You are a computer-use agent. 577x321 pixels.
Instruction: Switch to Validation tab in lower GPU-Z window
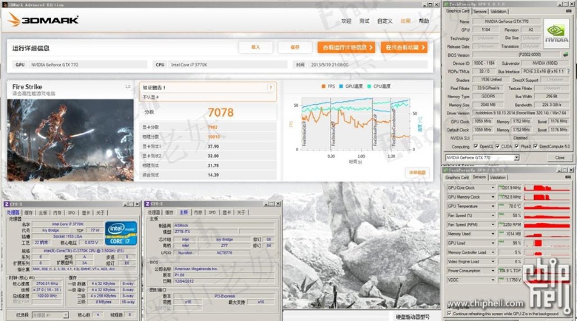[498, 177]
